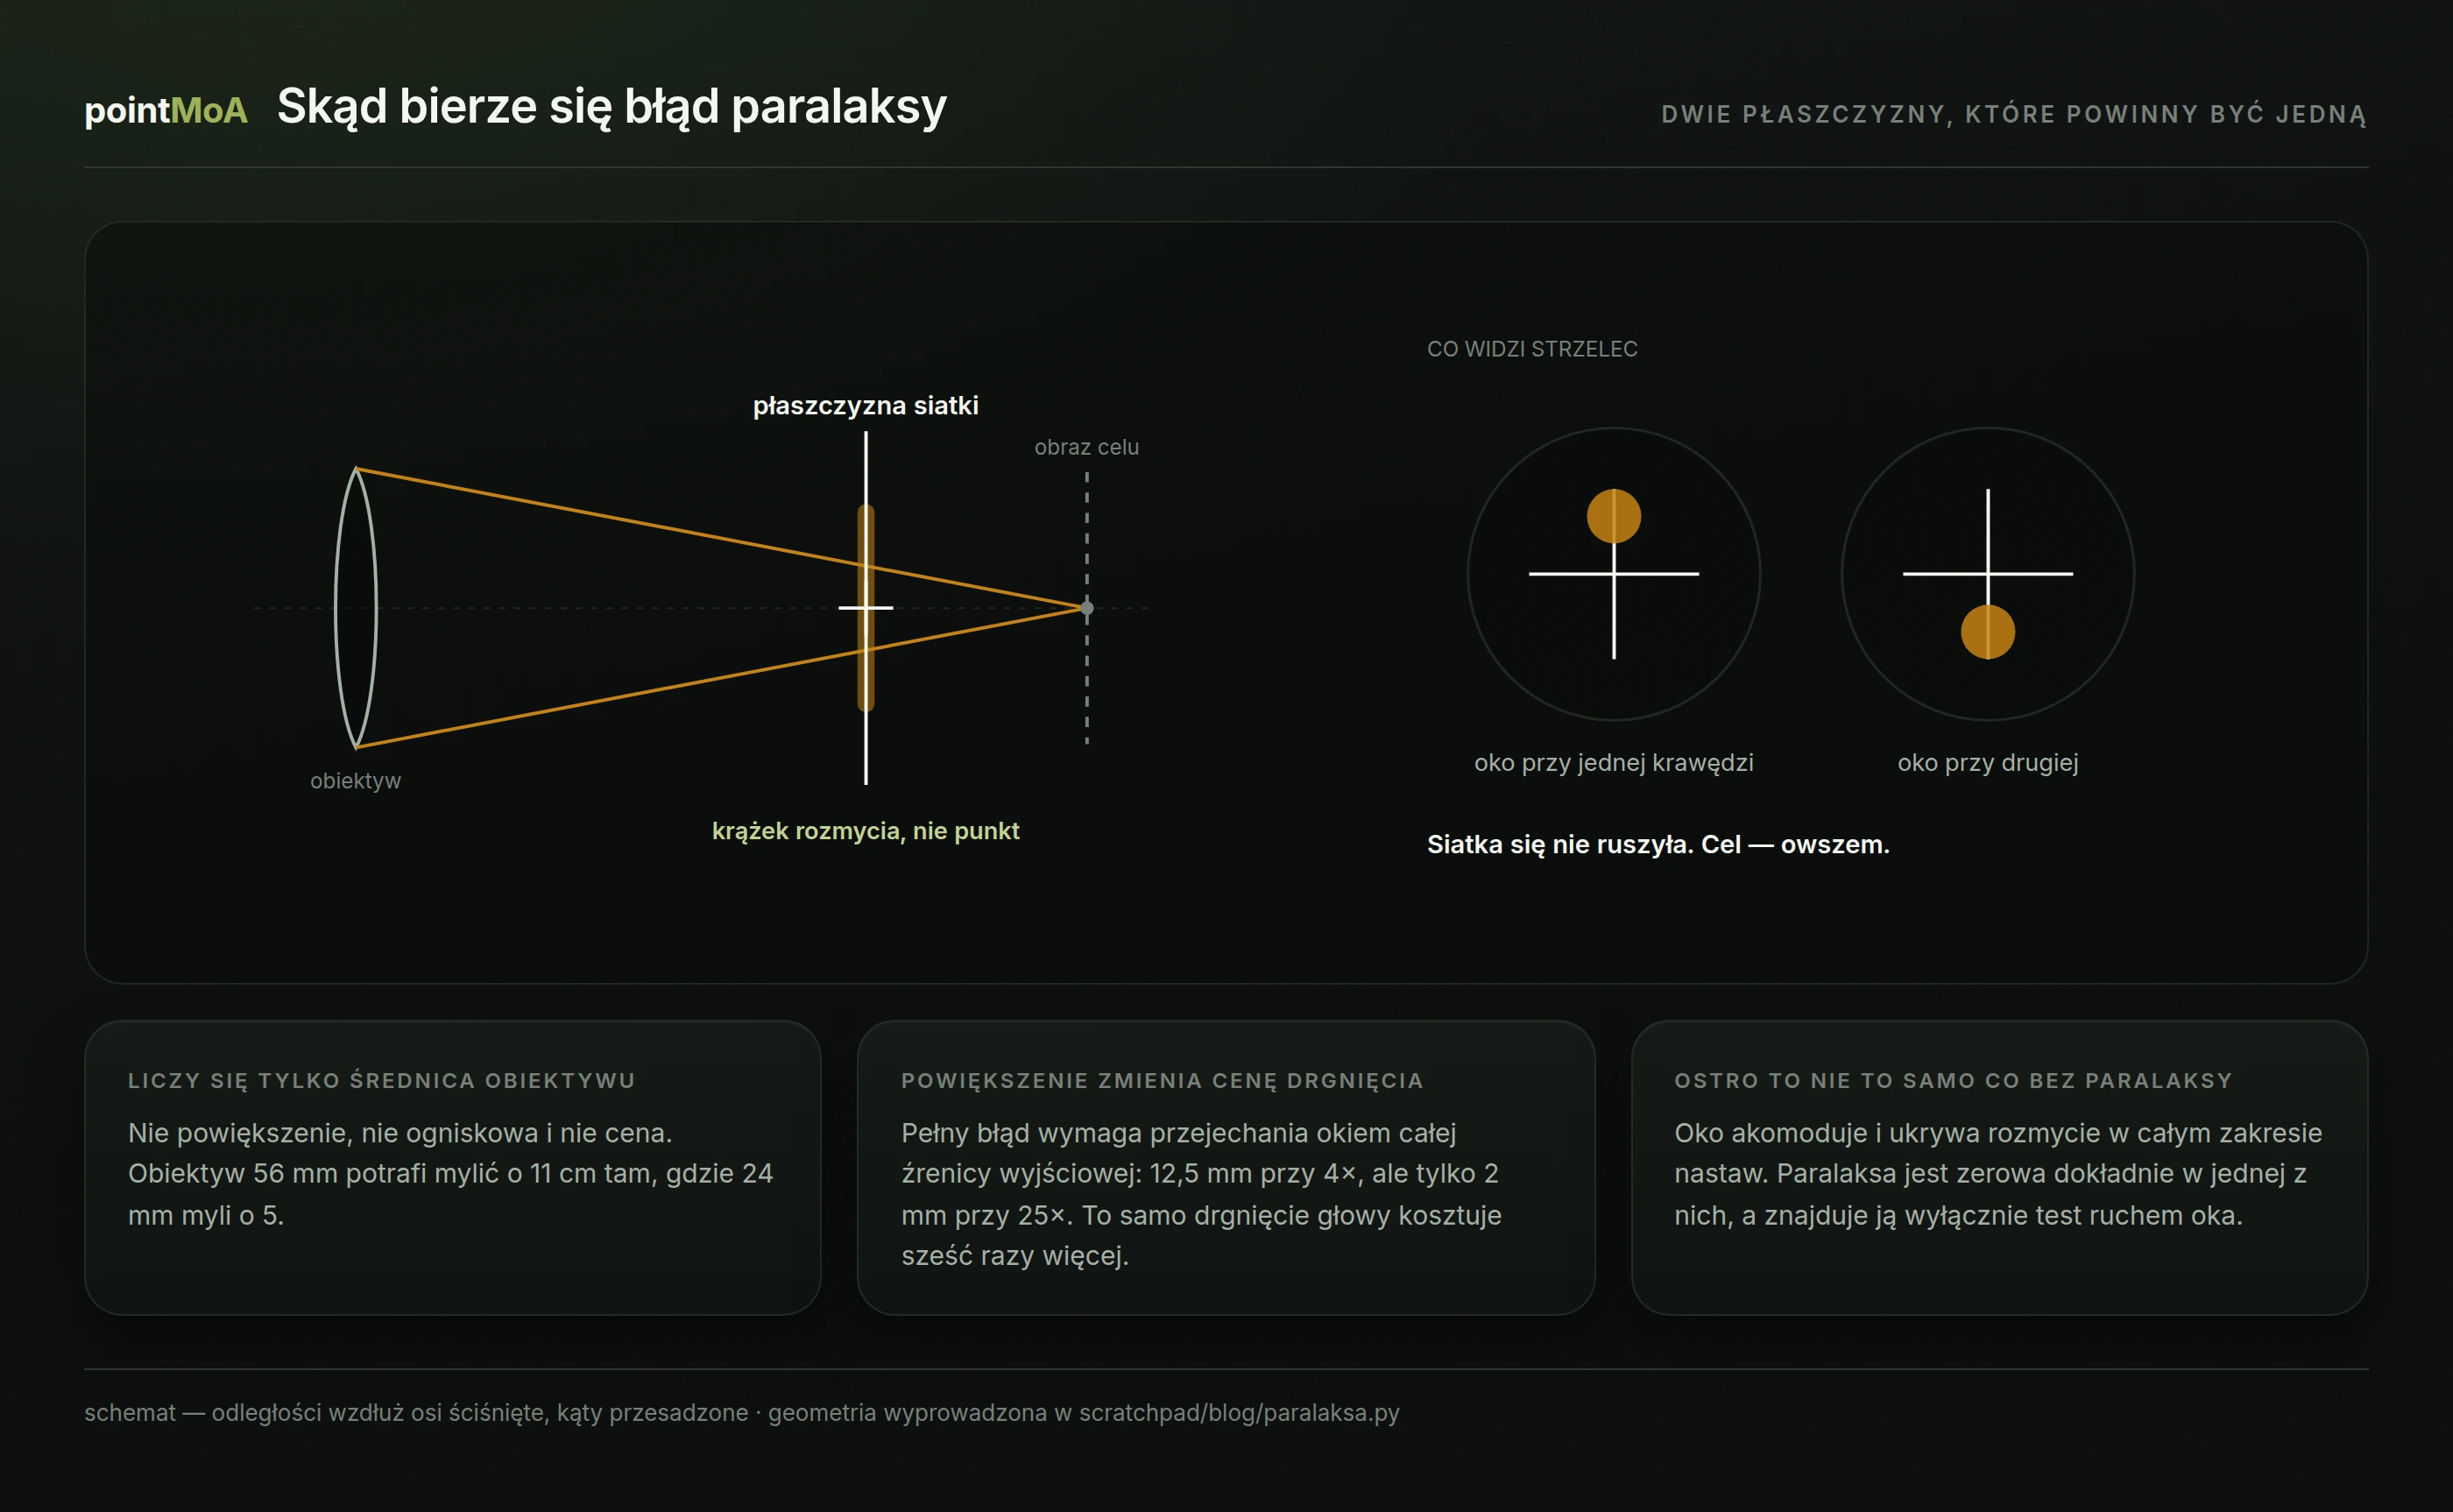Click the orange dot below the right crosshair
Viewport: 2453px width, 1512px height.
click(1988, 632)
